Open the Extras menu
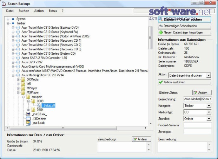This screenshot has width=218, height=159. click(53, 11)
